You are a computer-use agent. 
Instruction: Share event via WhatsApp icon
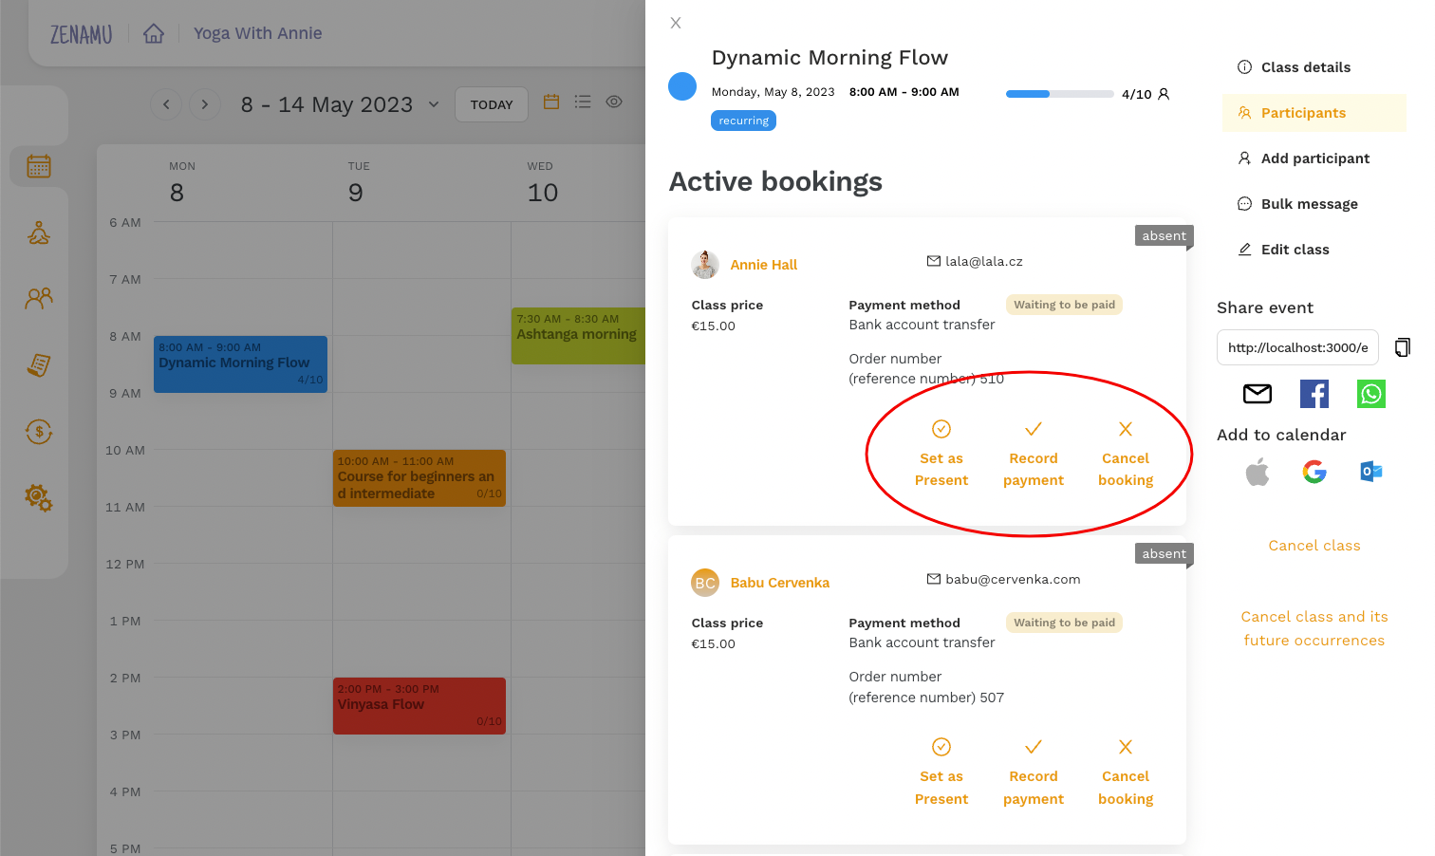(1370, 394)
